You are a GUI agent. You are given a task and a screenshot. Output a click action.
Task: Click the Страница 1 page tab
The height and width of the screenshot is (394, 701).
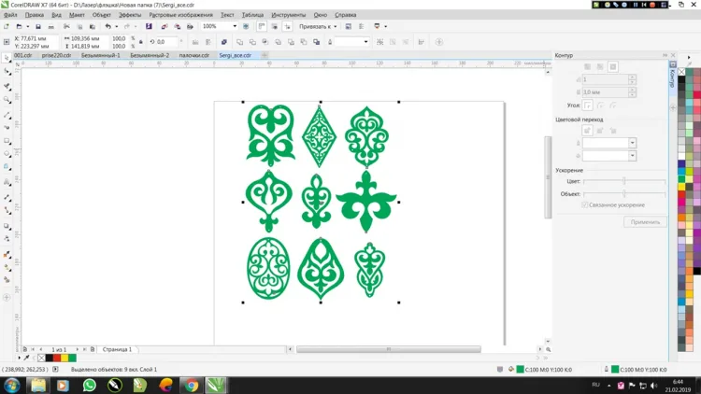click(x=117, y=349)
